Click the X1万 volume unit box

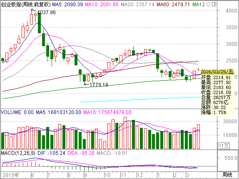click(224, 146)
